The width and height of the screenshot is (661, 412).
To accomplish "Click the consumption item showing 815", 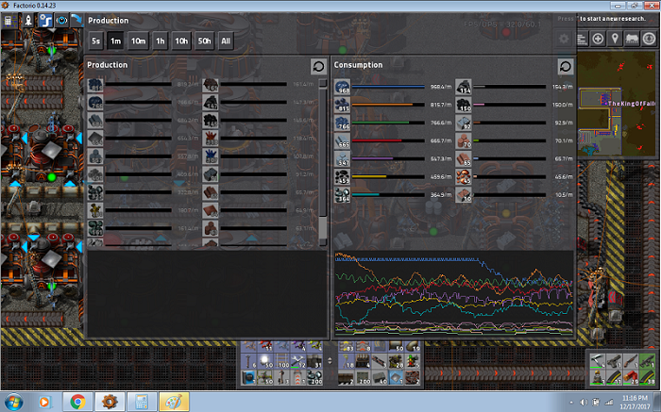I will [342, 105].
